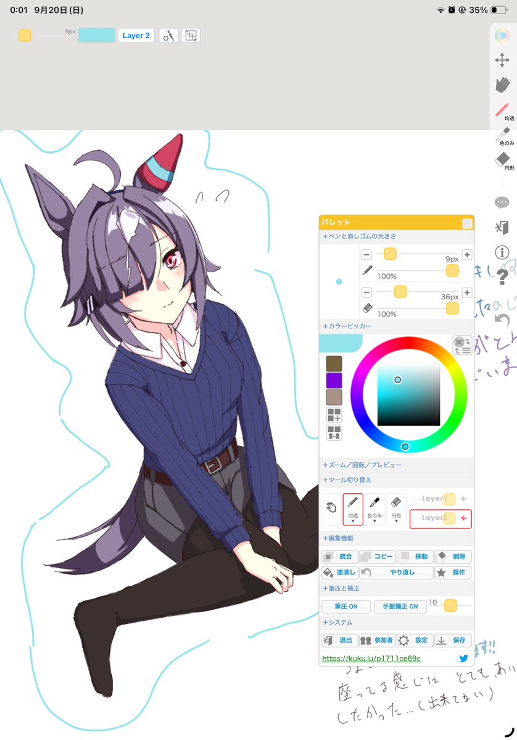Click the 保存 save button
The width and height of the screenshot is (517, 740).
coord(453,641)
